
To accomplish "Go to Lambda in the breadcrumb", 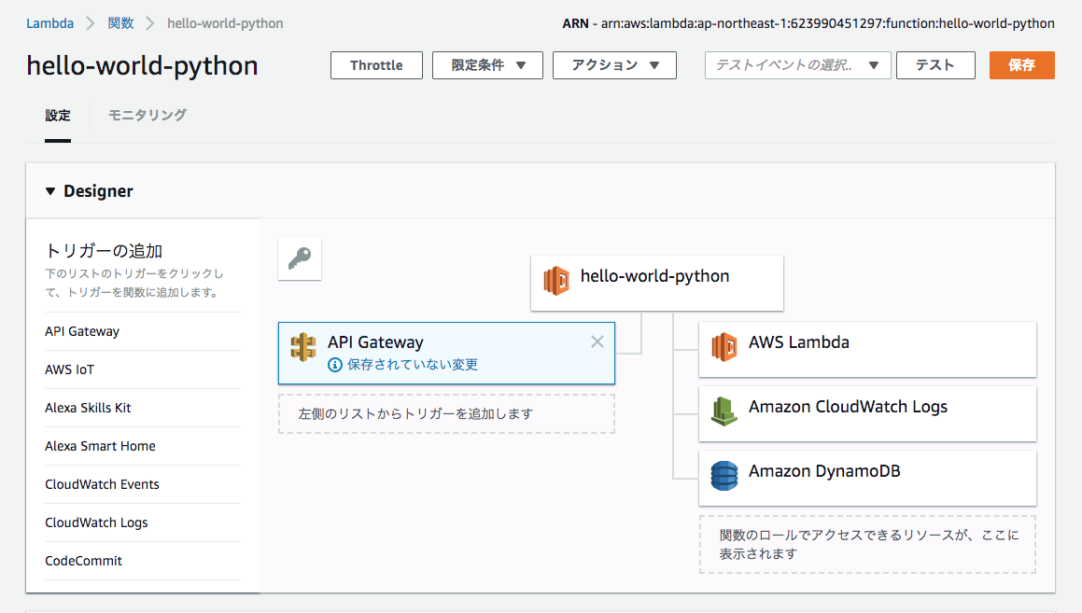I will pos(50,23).
